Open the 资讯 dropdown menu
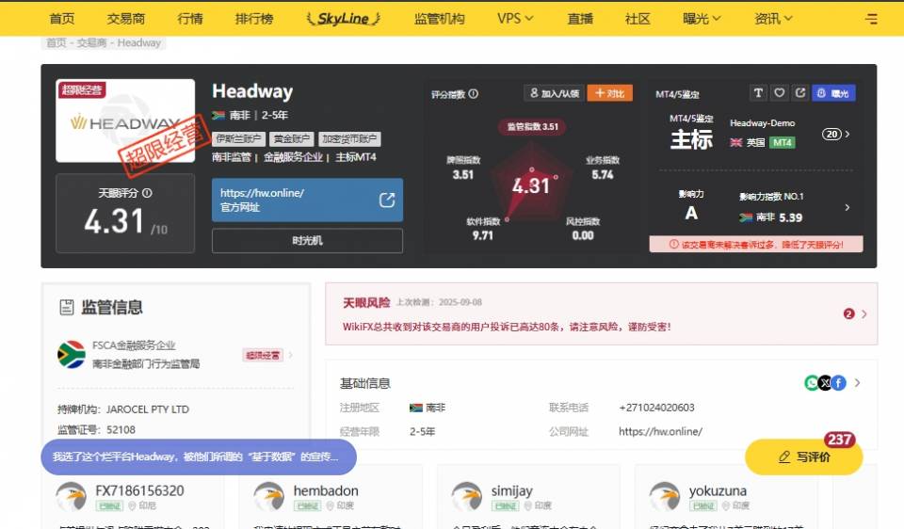 [x=773, y=18]
